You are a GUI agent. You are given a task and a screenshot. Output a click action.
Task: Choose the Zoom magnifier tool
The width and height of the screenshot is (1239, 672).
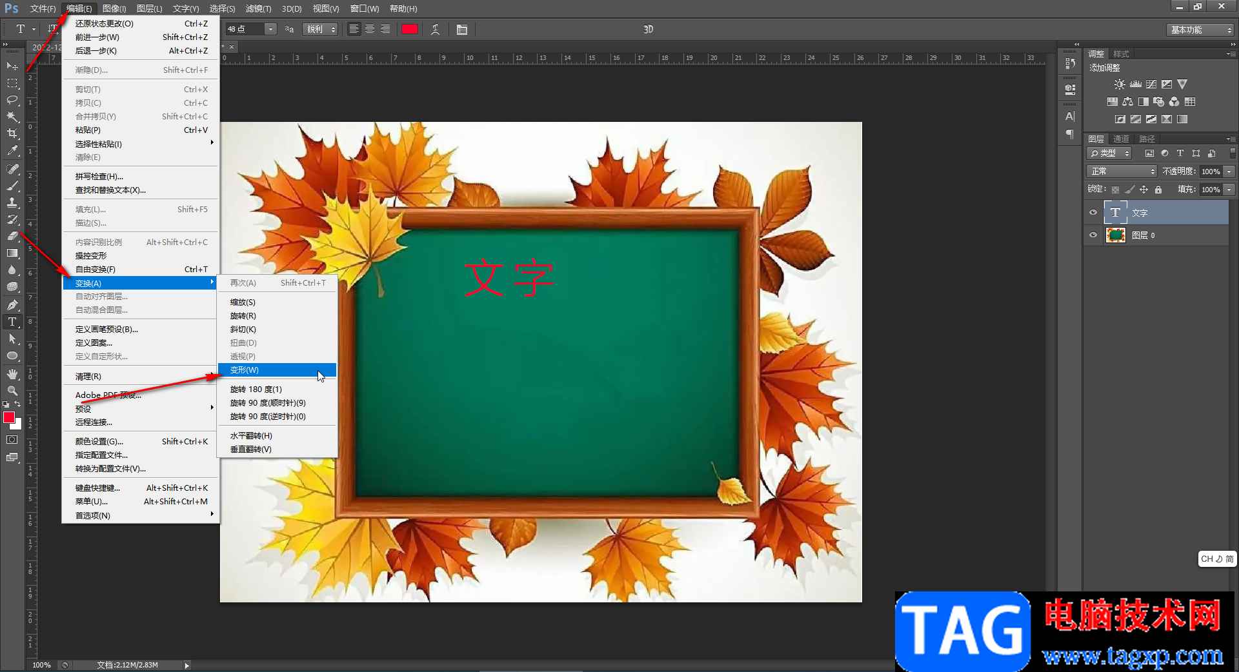[12, 391]
